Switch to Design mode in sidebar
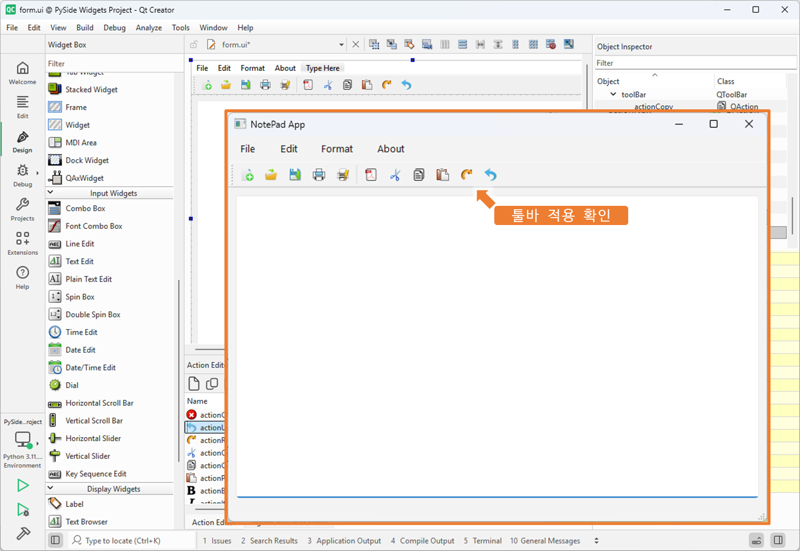This screenshot has height=551, width=800. (x=23, y=142)
